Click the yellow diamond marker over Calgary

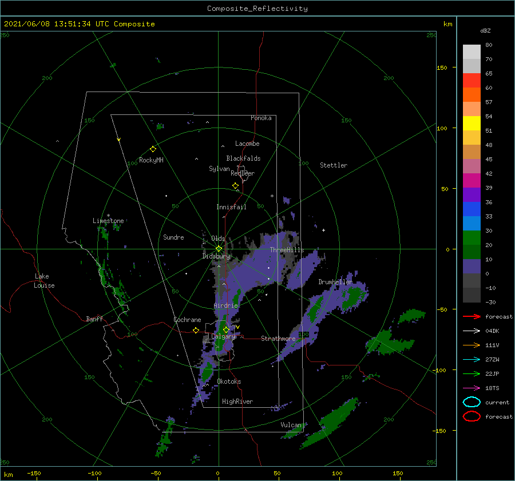[x=226, y=329]
